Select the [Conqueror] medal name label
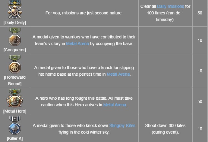 click(x=14, y=50)
